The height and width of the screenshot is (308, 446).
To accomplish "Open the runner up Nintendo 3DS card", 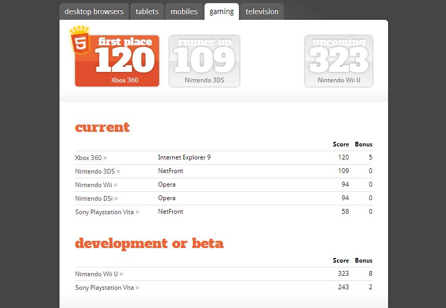I will (204, 61).
